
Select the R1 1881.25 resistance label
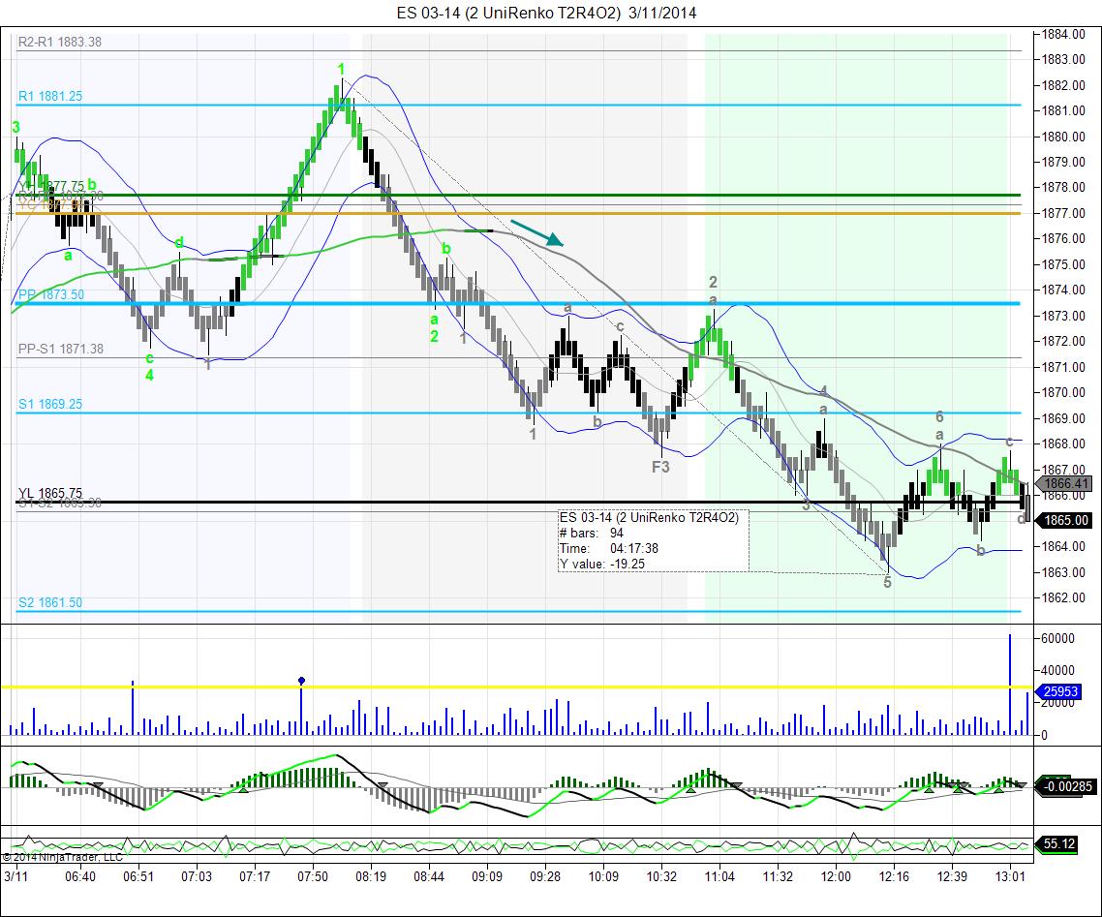(50, 96)
